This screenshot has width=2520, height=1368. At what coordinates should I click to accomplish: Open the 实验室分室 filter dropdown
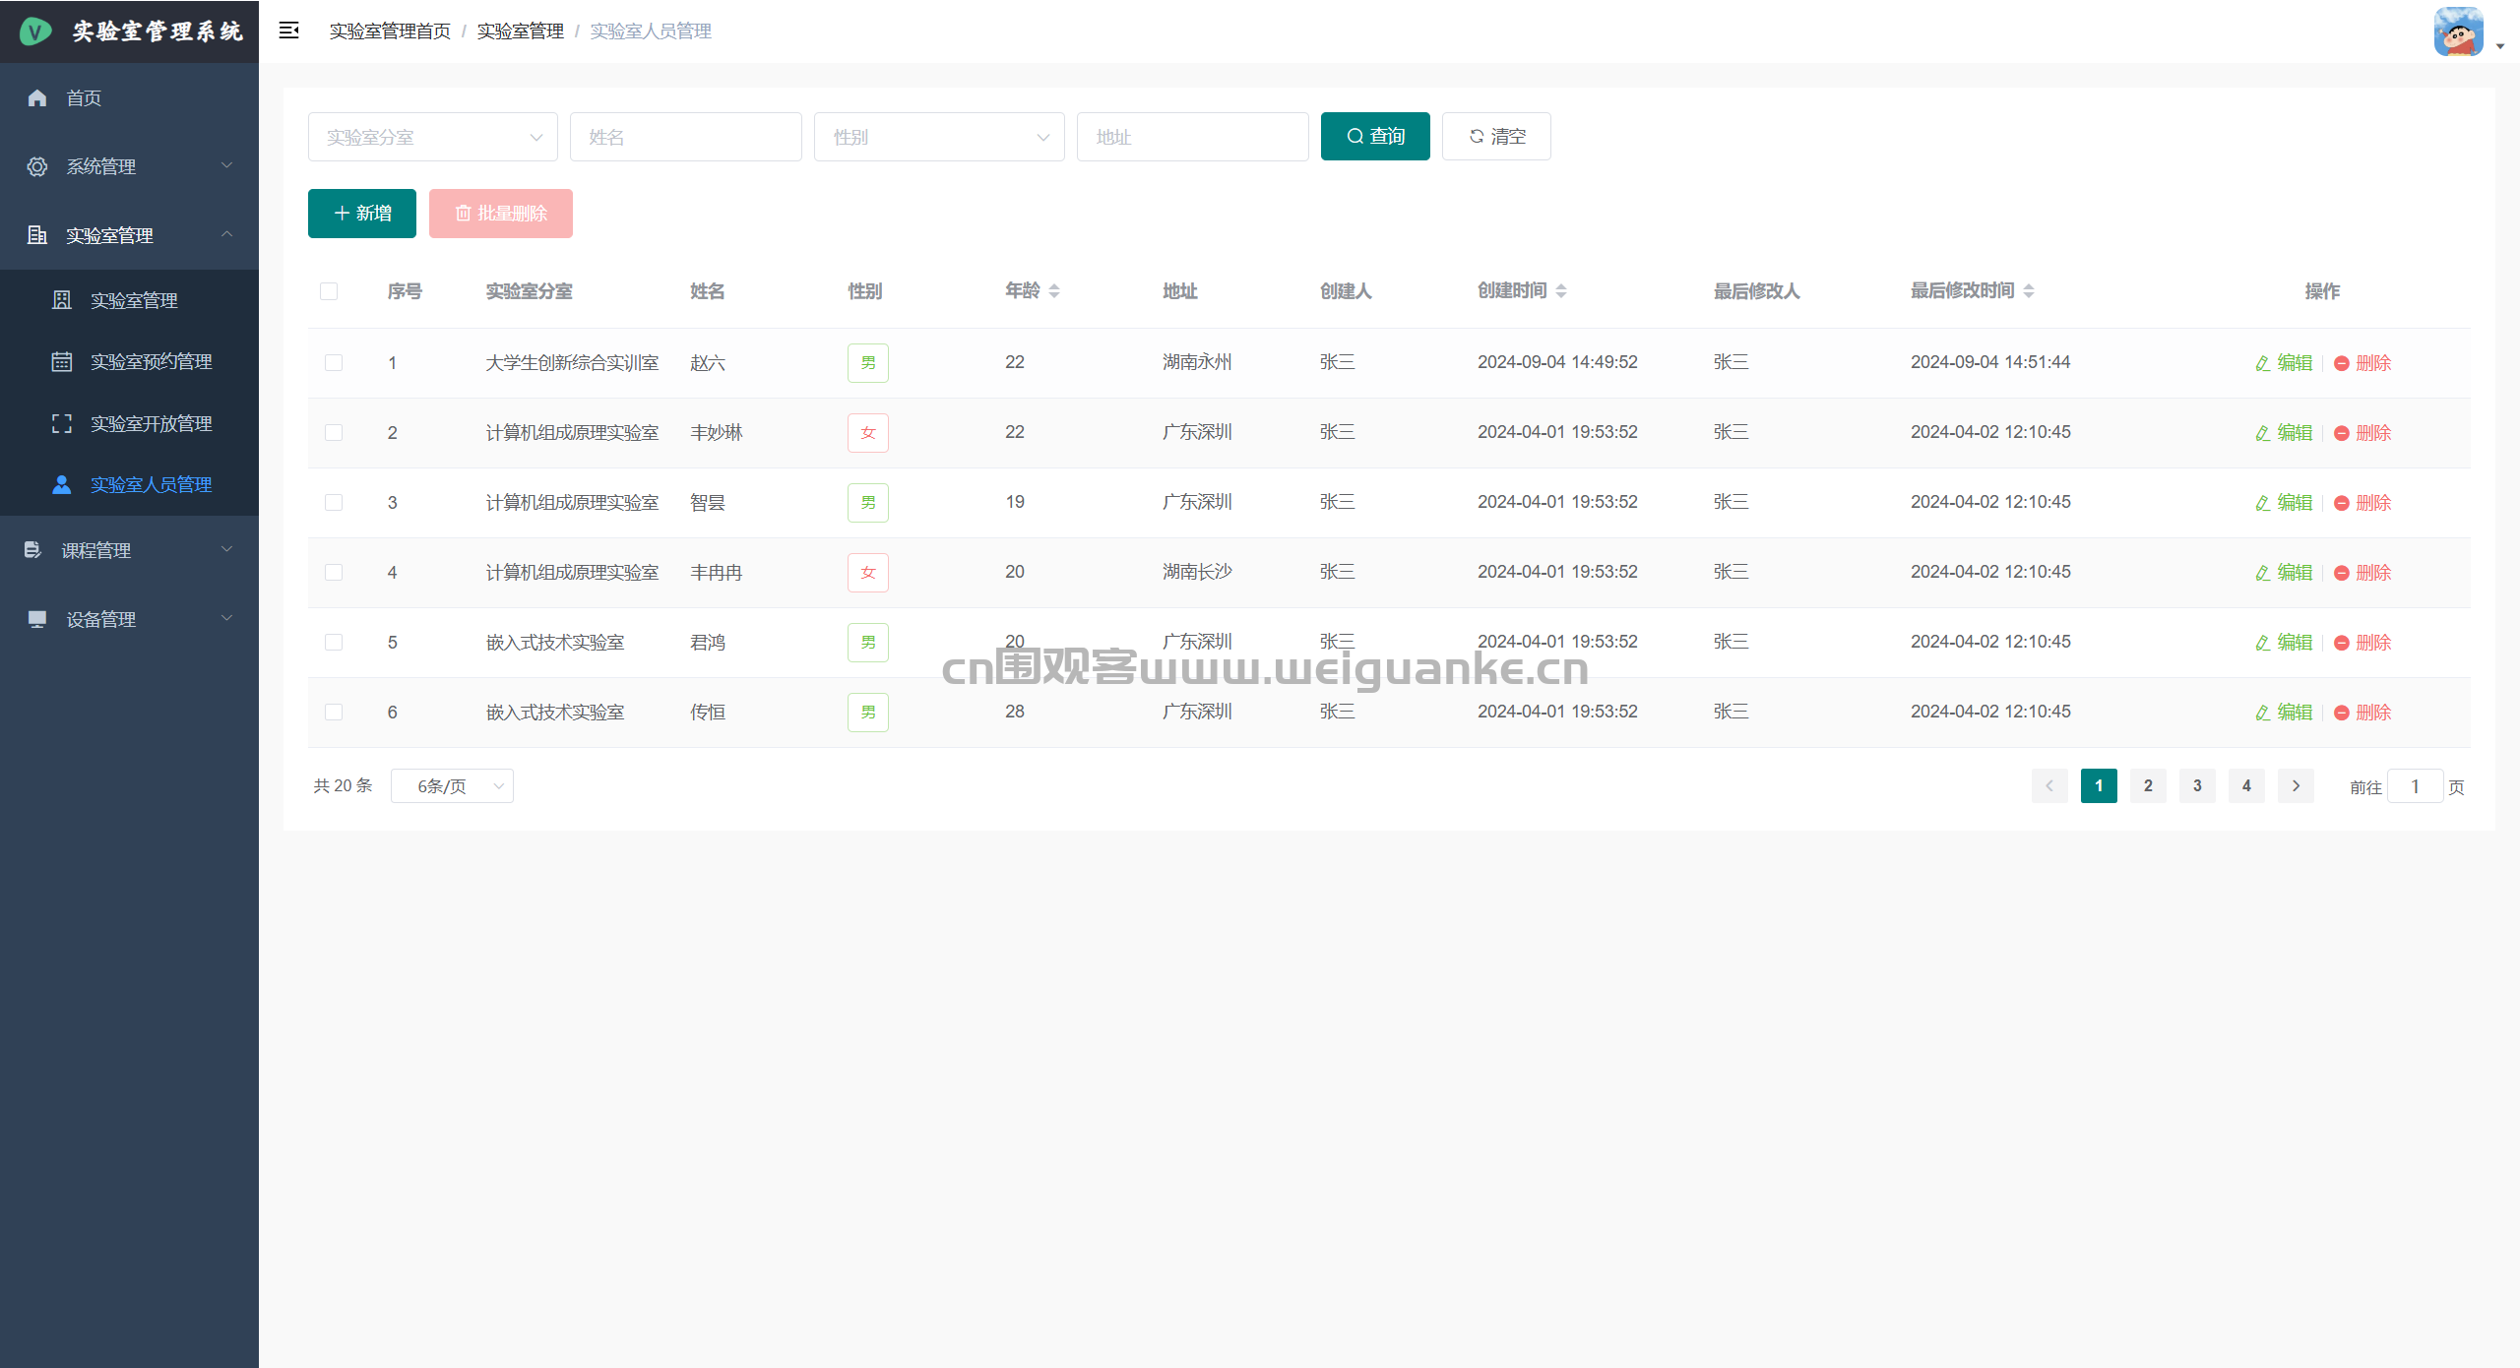pyautogui.click(x=432, y=137)
